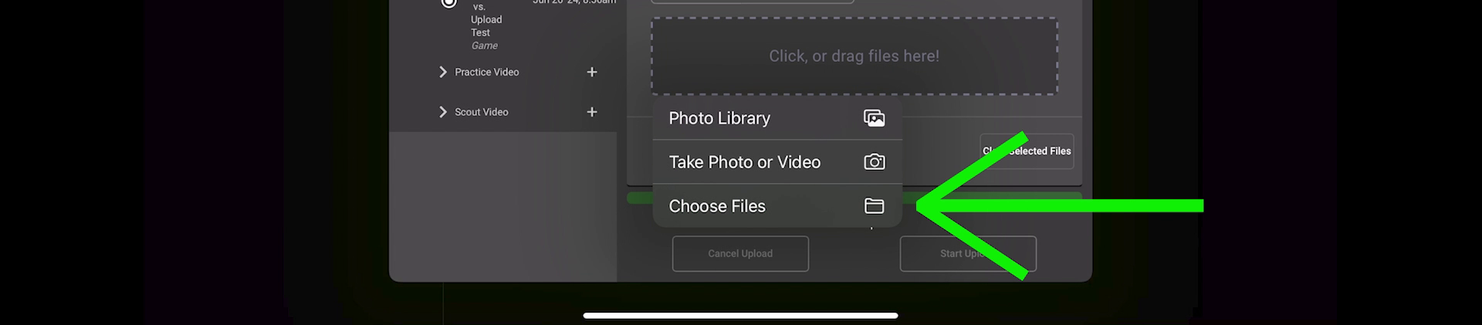The height and width of the screenshot is (325, 1482).
Task: Add a new Scout Video with plus
Action: (x=592, y=112)
